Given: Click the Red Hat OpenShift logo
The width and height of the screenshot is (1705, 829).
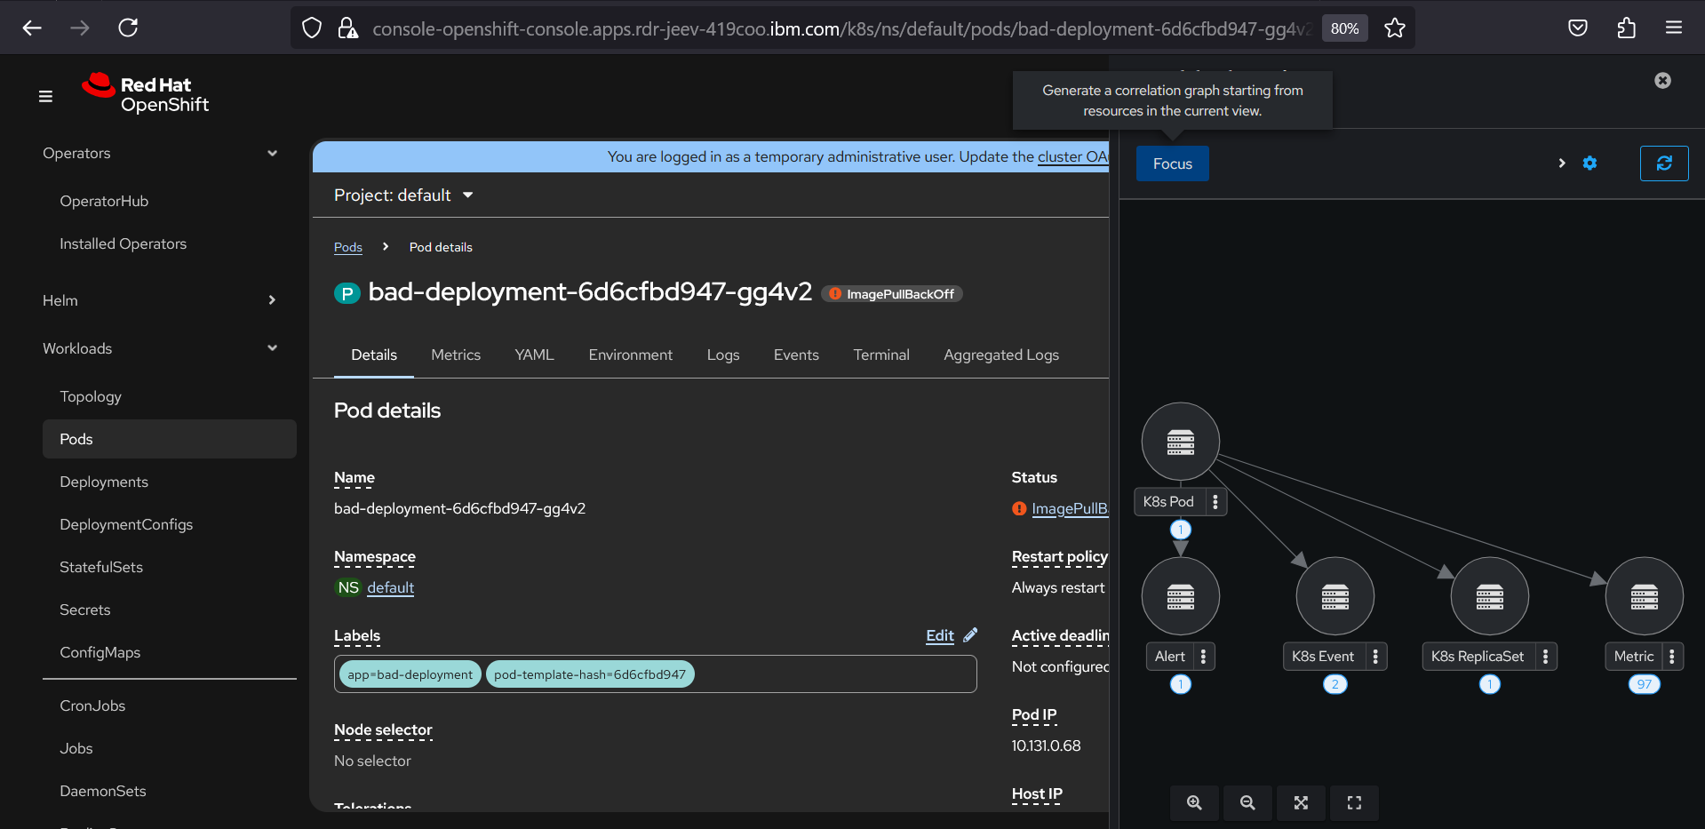Looking at the screenshot, I should [146, 93].
